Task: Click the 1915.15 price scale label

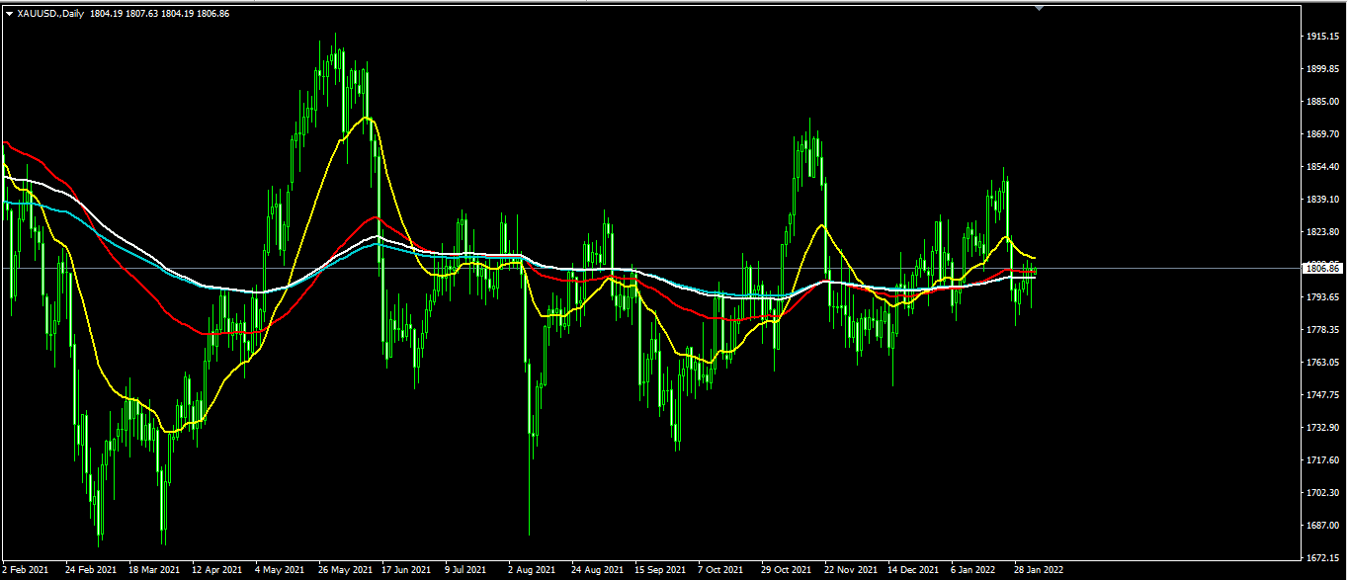Action: pos(1321,37)
